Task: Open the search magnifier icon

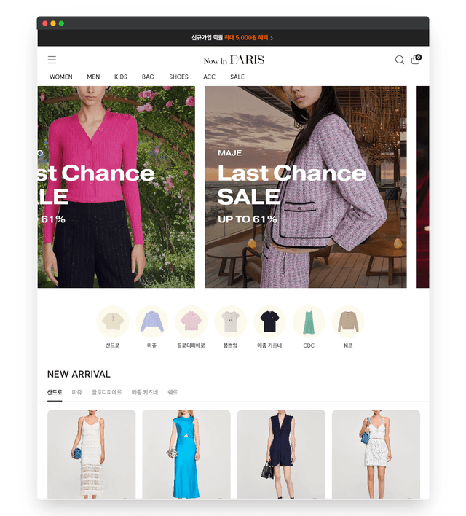Action: coord(400,60)
